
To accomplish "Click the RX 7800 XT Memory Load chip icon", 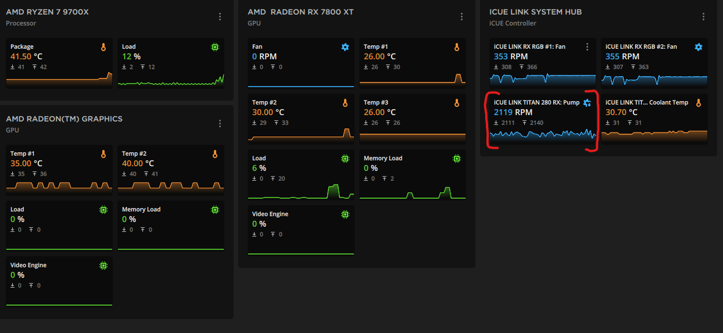I will click(457, 159).
